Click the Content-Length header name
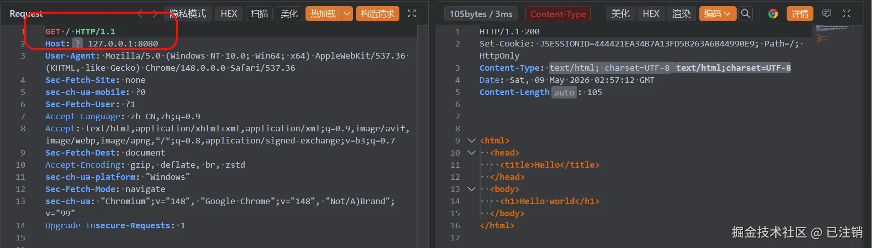Viewport: 872px width, 248px height. point(514,92)
